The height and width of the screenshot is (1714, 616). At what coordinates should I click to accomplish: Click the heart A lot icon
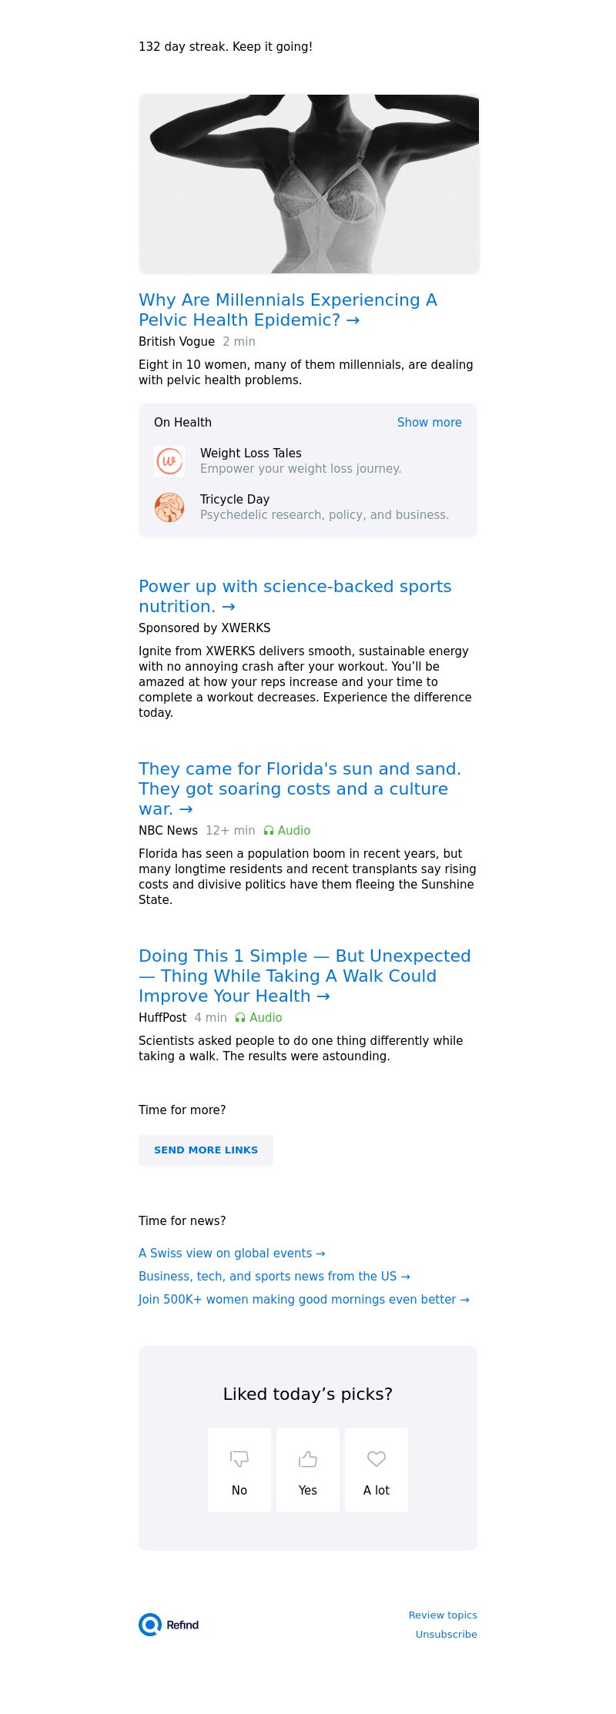[377, 1458]
